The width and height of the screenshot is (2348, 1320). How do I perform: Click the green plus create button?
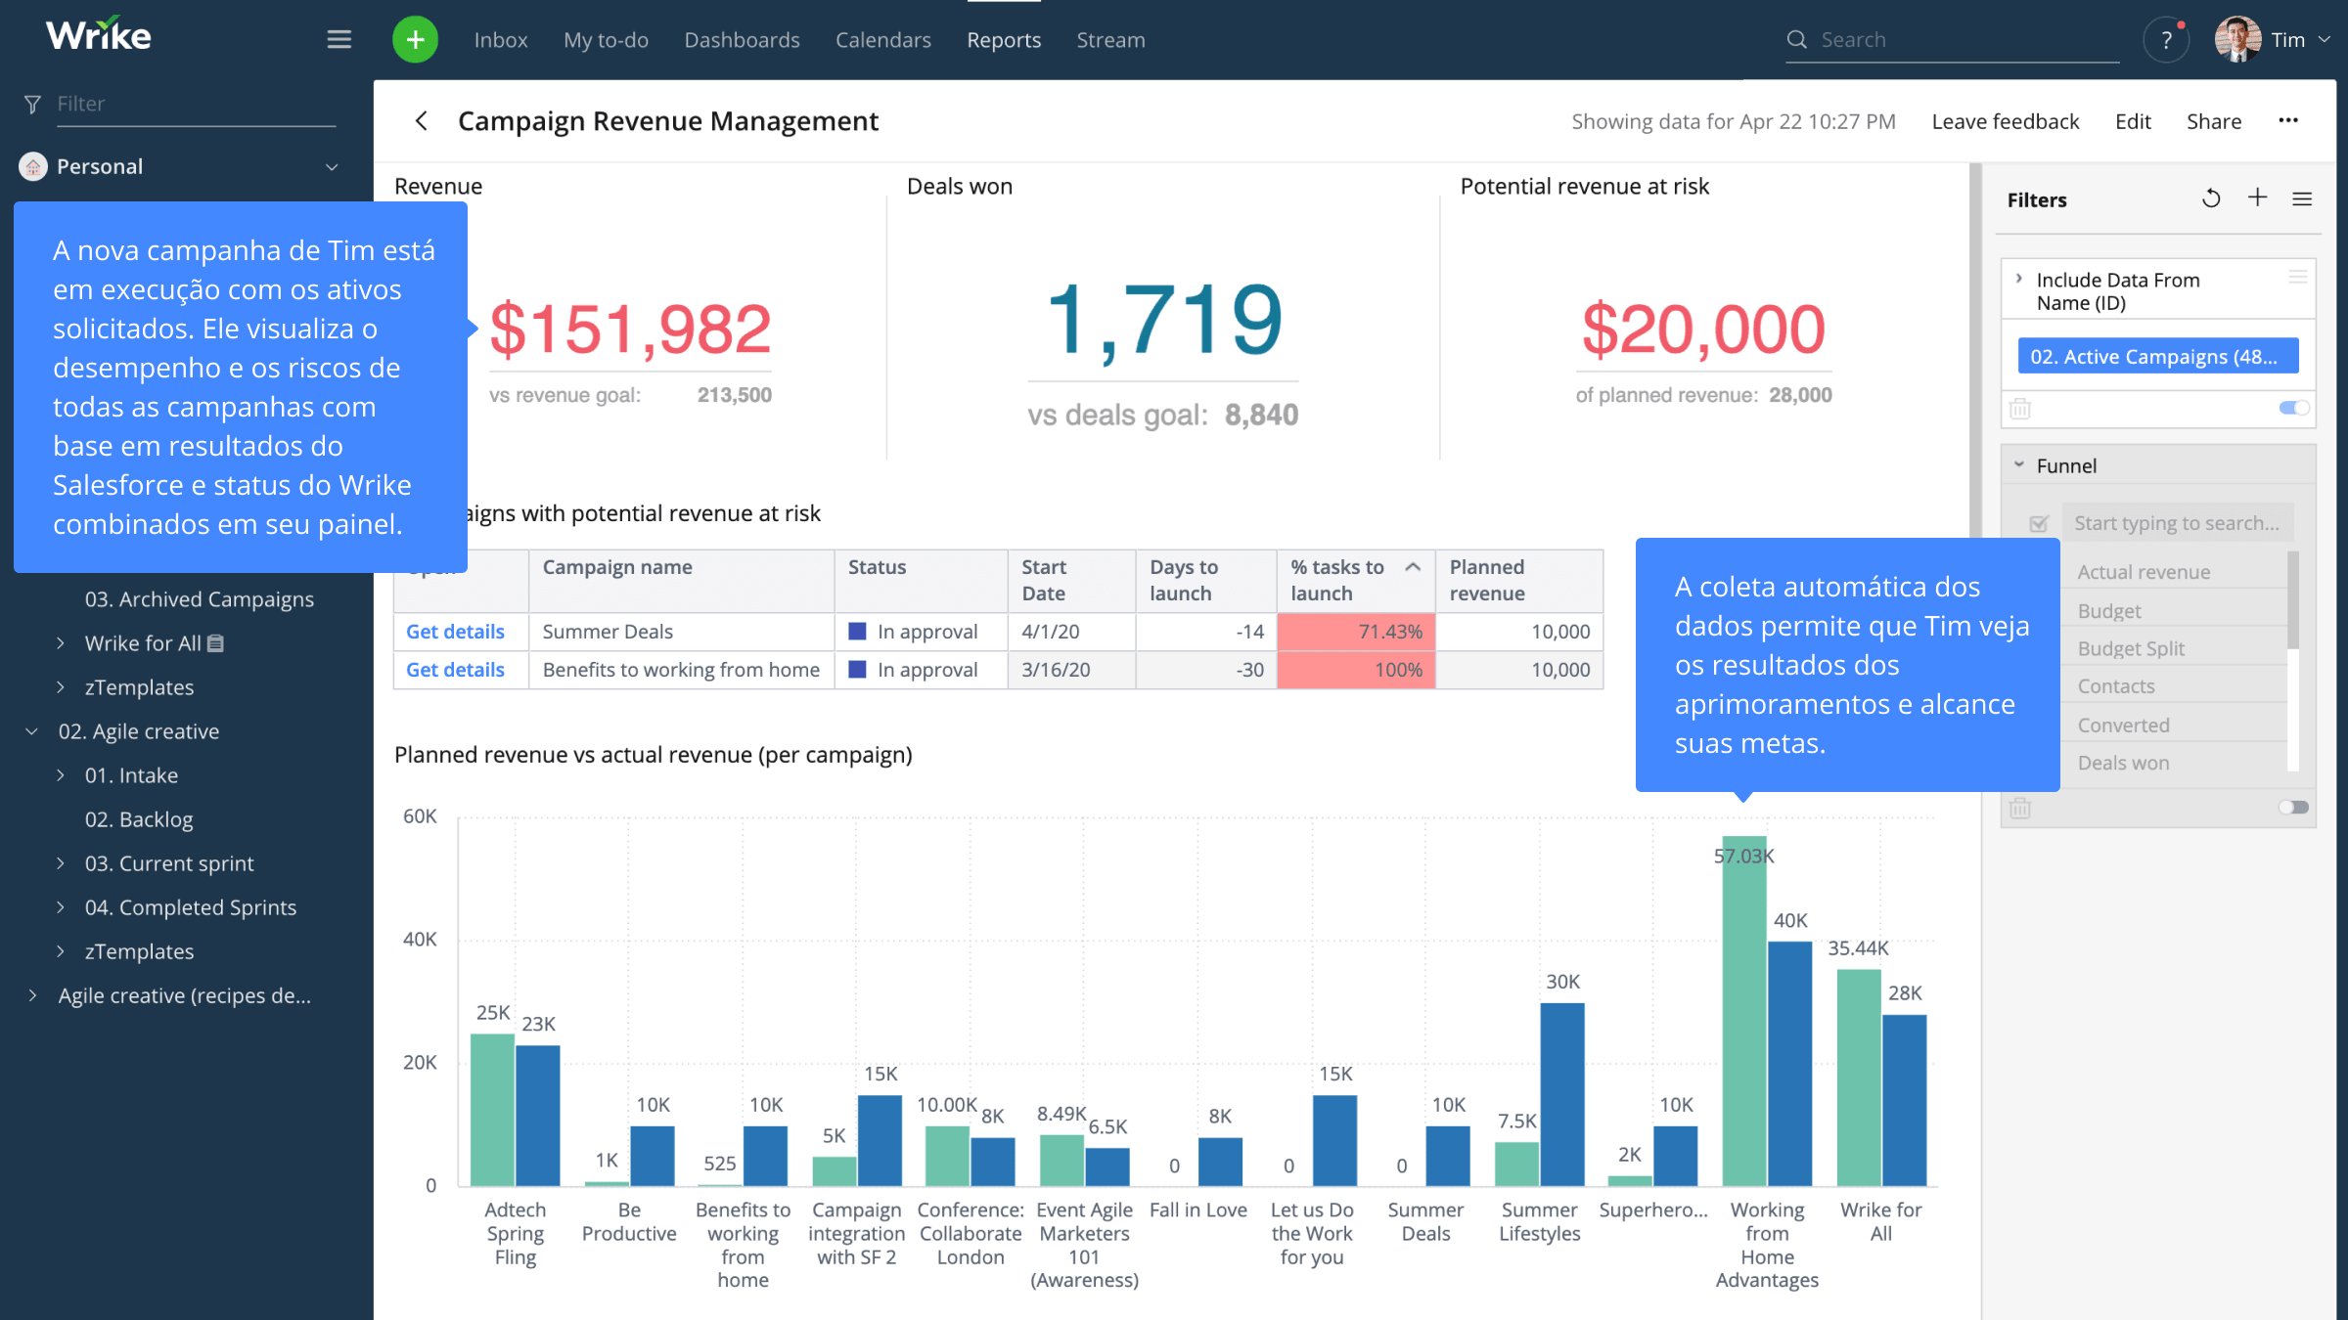coord(415,39)
